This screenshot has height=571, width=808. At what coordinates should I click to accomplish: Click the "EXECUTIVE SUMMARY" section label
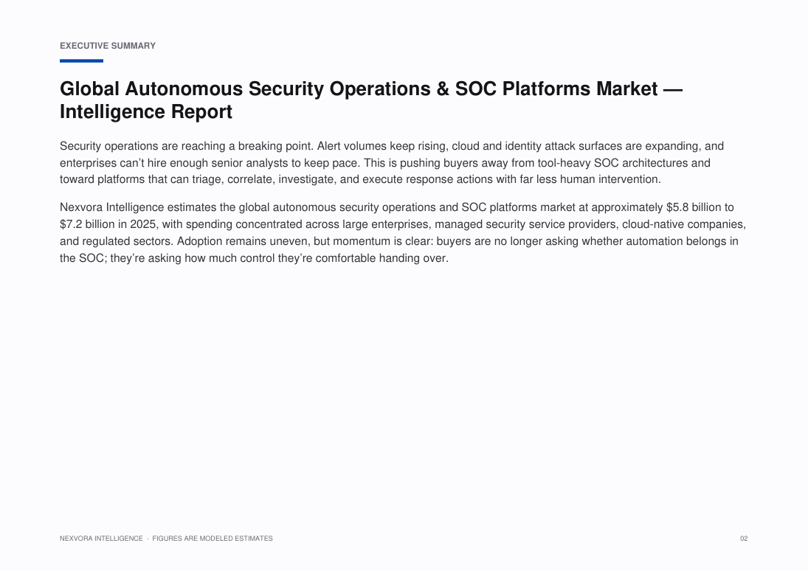[108, 46]
